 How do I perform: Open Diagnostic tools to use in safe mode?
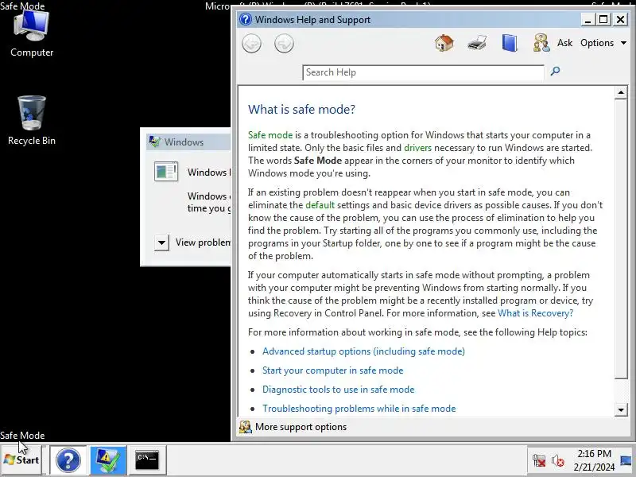[339, 390]
